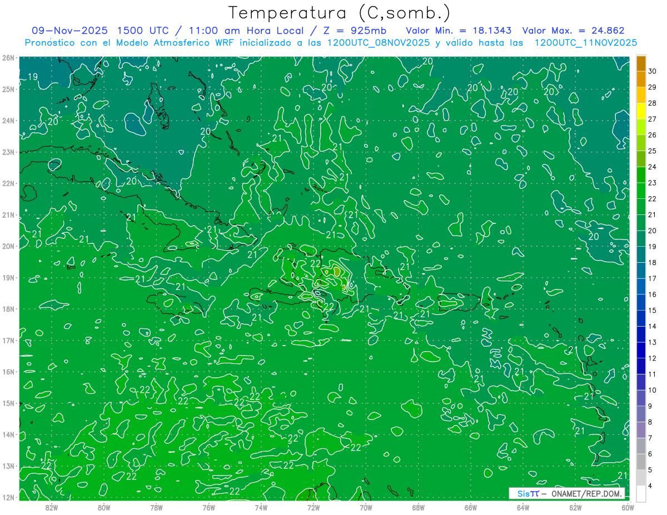Image resolution: width=667 pixels, height=515 pixels.
Task: Click the '62W' longitude axis label
Action: click(575, 507)
